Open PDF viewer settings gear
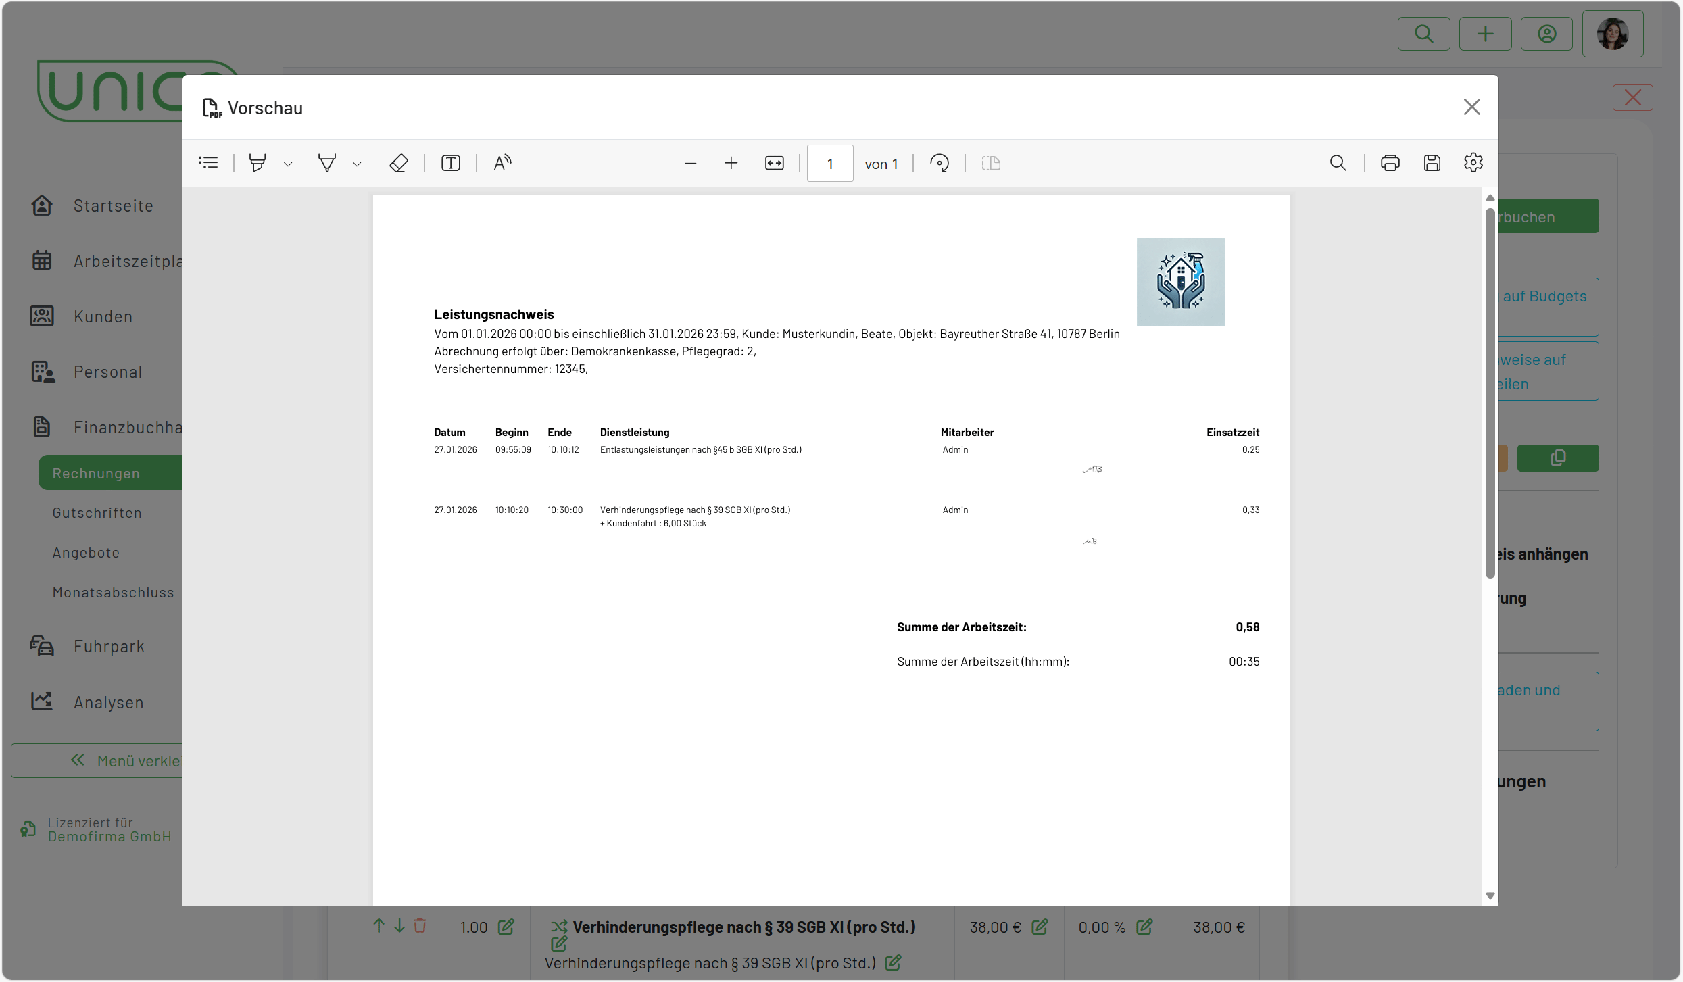1683x982 pixels. point(1473,163)
